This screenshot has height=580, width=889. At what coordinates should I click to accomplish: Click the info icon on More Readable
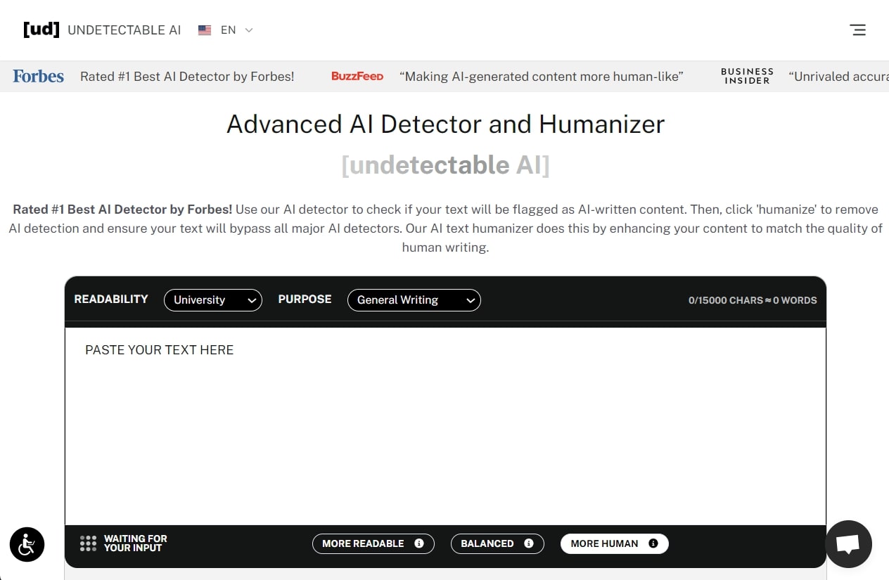click(419, 543)
